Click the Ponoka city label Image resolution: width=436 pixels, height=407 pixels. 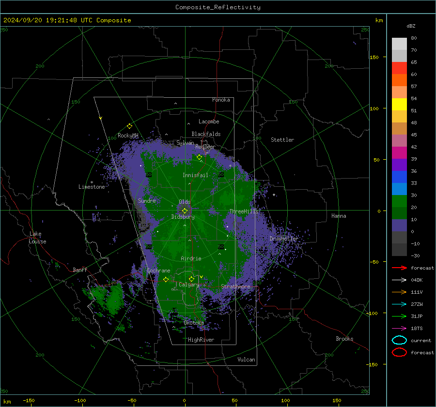[221, 100]
